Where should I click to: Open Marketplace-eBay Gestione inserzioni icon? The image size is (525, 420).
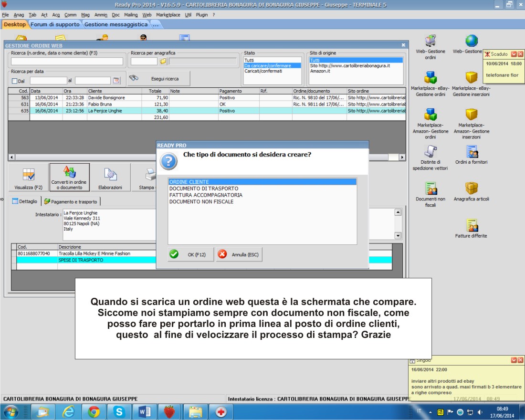pyautogui.click(x=471, y=84)
